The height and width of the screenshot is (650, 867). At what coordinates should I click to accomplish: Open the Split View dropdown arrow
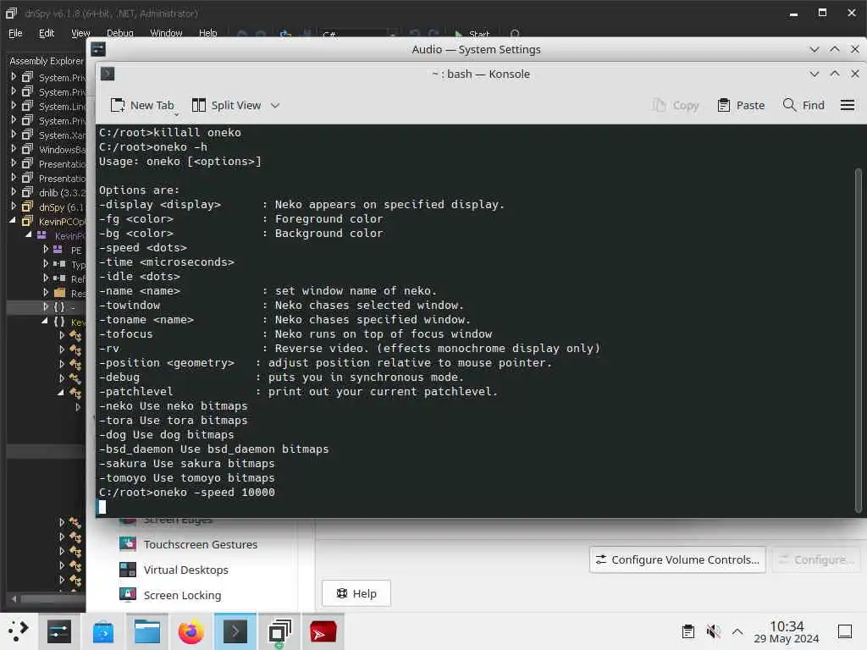275,106
